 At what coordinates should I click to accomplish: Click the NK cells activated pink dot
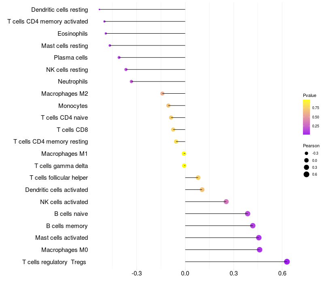coord(226,202)
